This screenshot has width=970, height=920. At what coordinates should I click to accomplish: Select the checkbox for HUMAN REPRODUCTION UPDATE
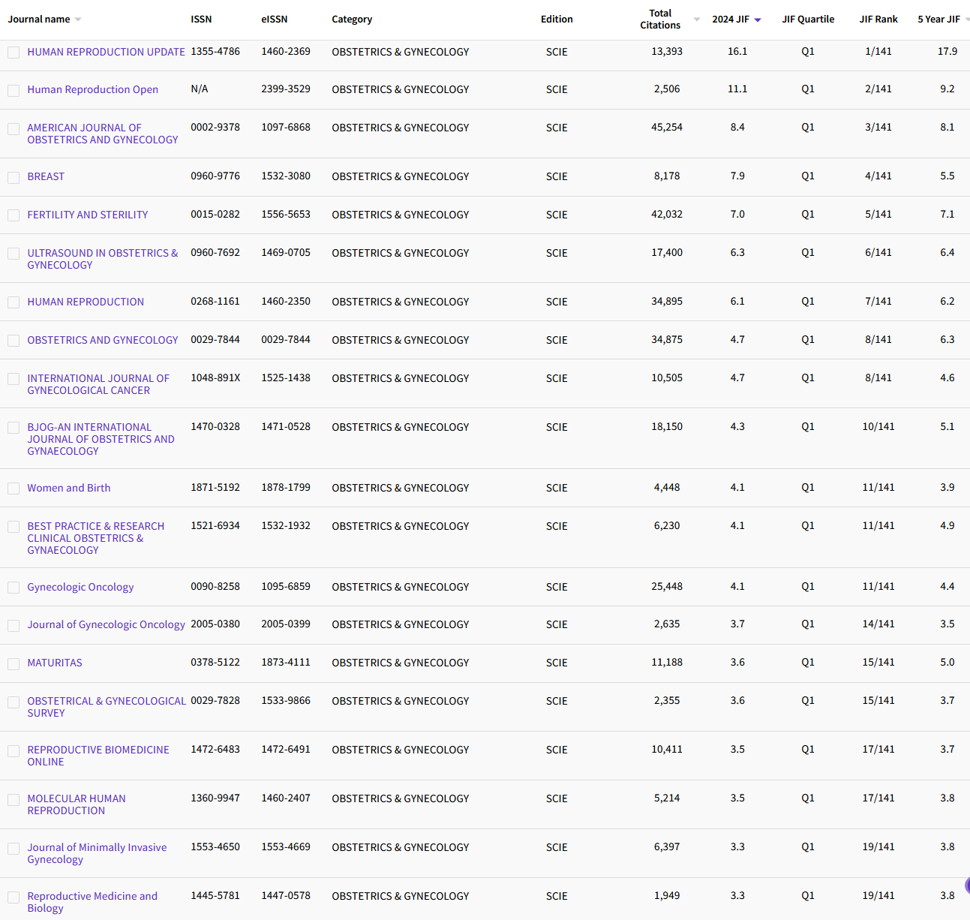14,53
